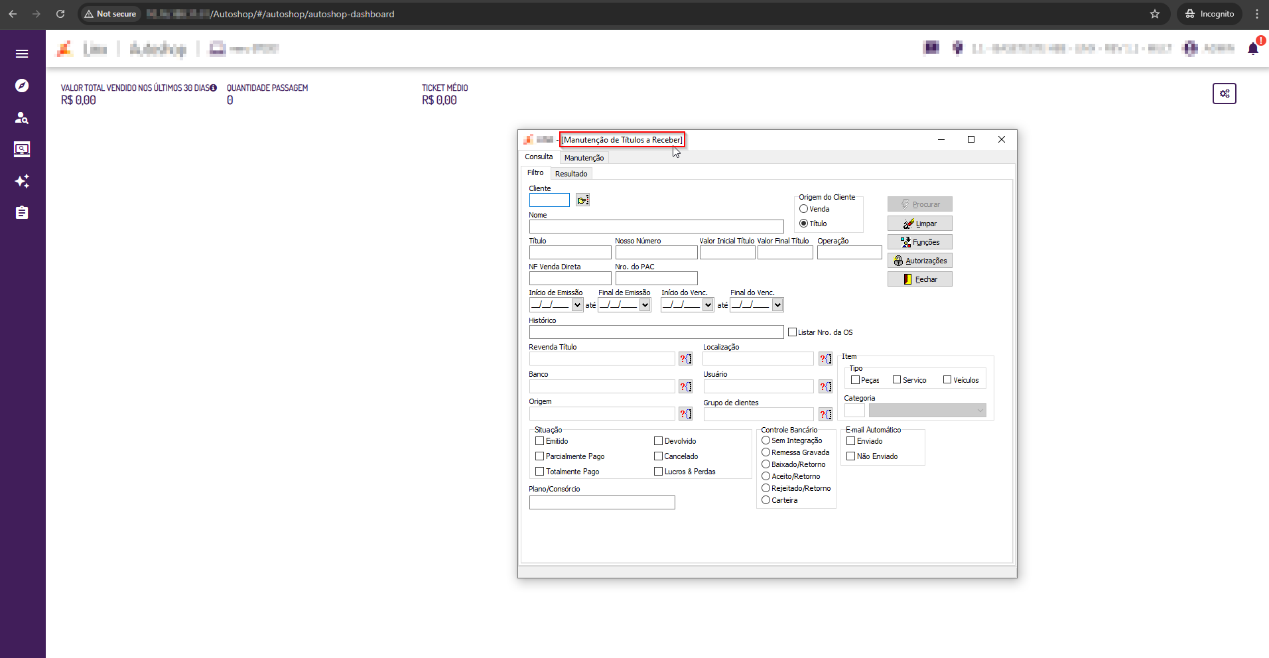Click into the Histórico text field
Image resolution: width=1269 pixels, height=658 pixels.
656,332
